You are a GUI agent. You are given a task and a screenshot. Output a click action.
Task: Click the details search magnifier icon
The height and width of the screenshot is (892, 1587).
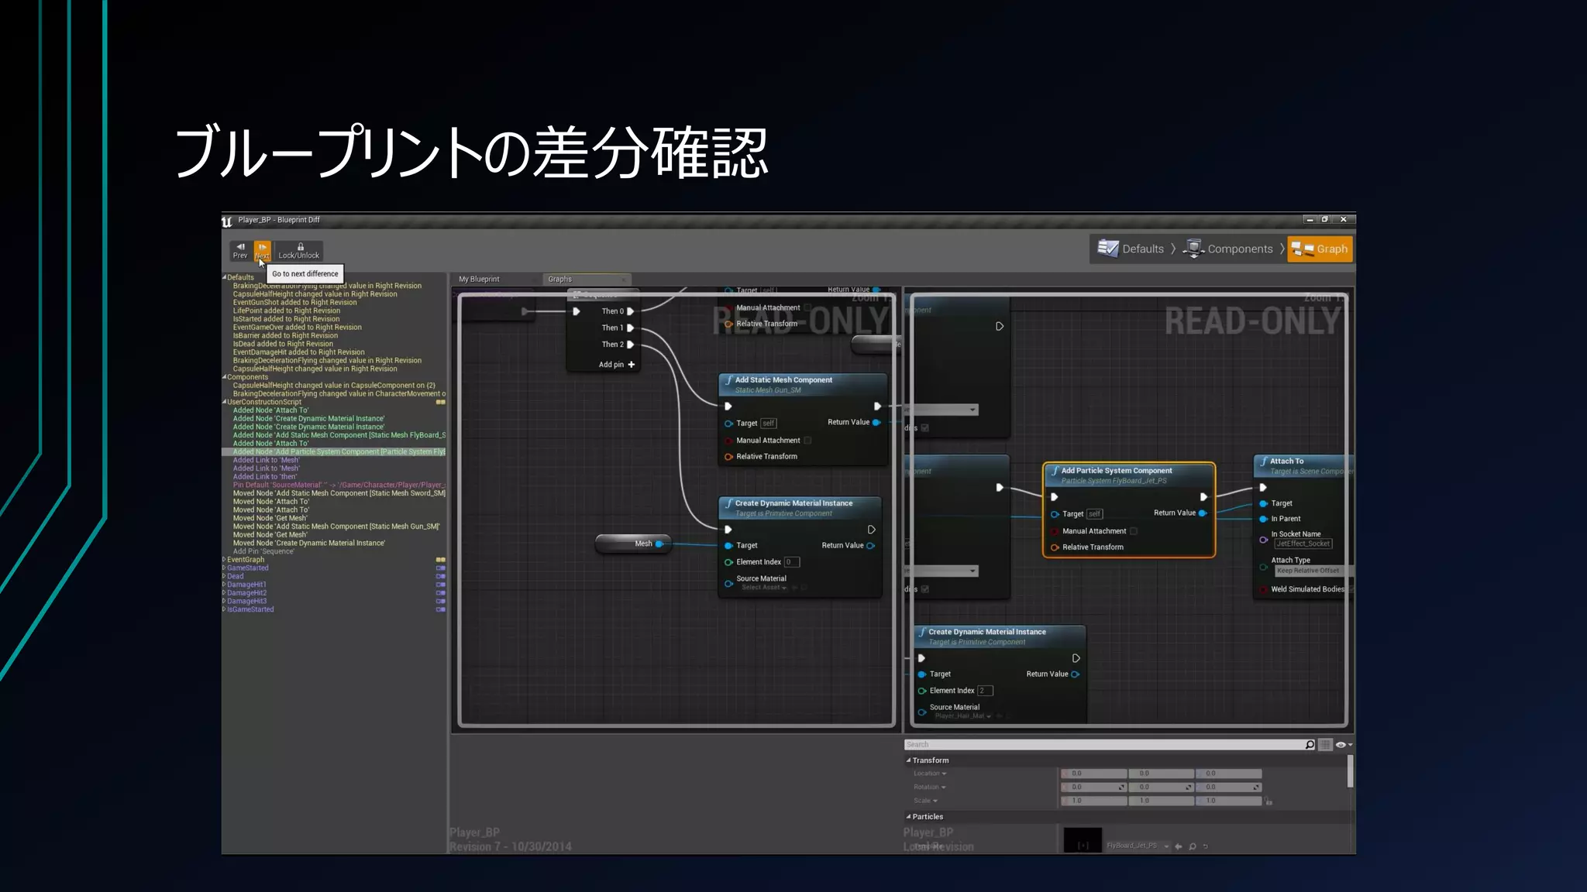1310,745
